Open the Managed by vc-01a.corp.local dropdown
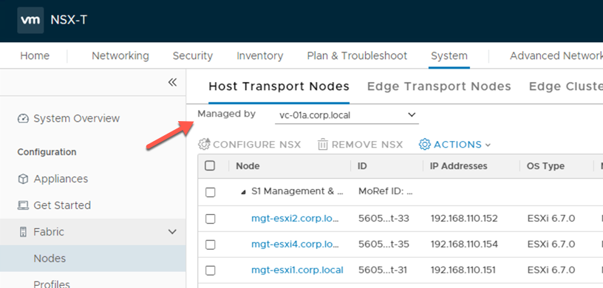 click(347, 115)
